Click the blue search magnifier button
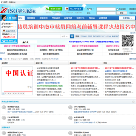The width and height of the screenshot is (136, 136). tap(72, 36)
